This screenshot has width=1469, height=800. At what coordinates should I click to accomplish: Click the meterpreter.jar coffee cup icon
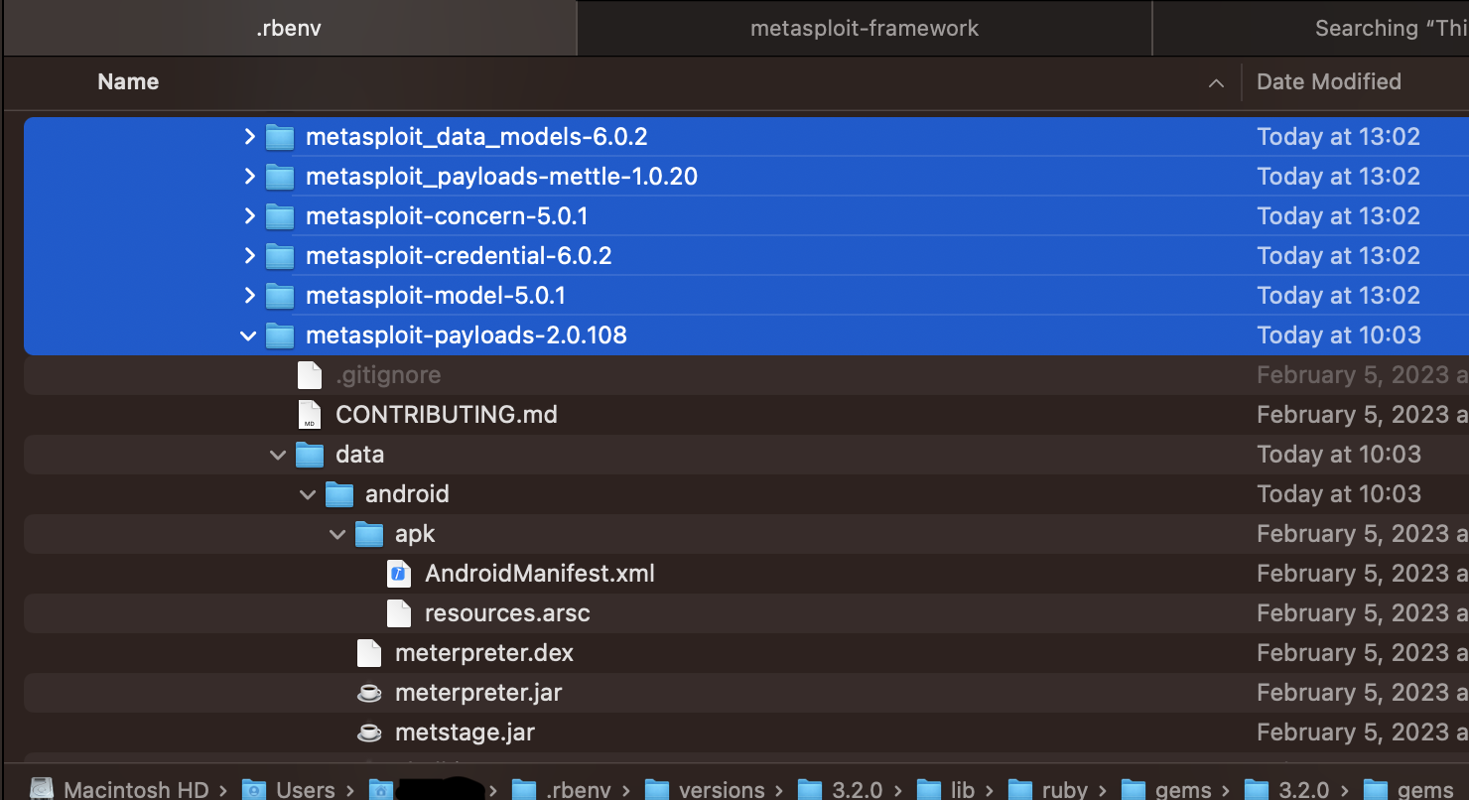369,692
